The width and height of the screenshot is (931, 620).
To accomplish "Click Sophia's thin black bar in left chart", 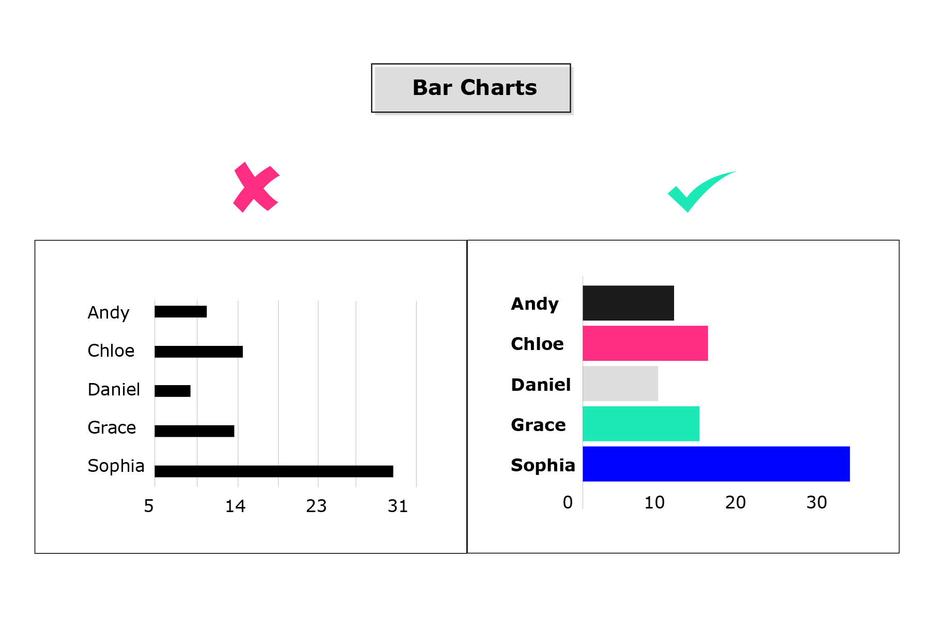I will coord(274,471).
